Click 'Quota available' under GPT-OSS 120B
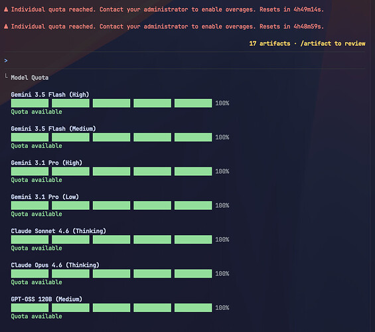The image size is (375, 332). point(37,317)
